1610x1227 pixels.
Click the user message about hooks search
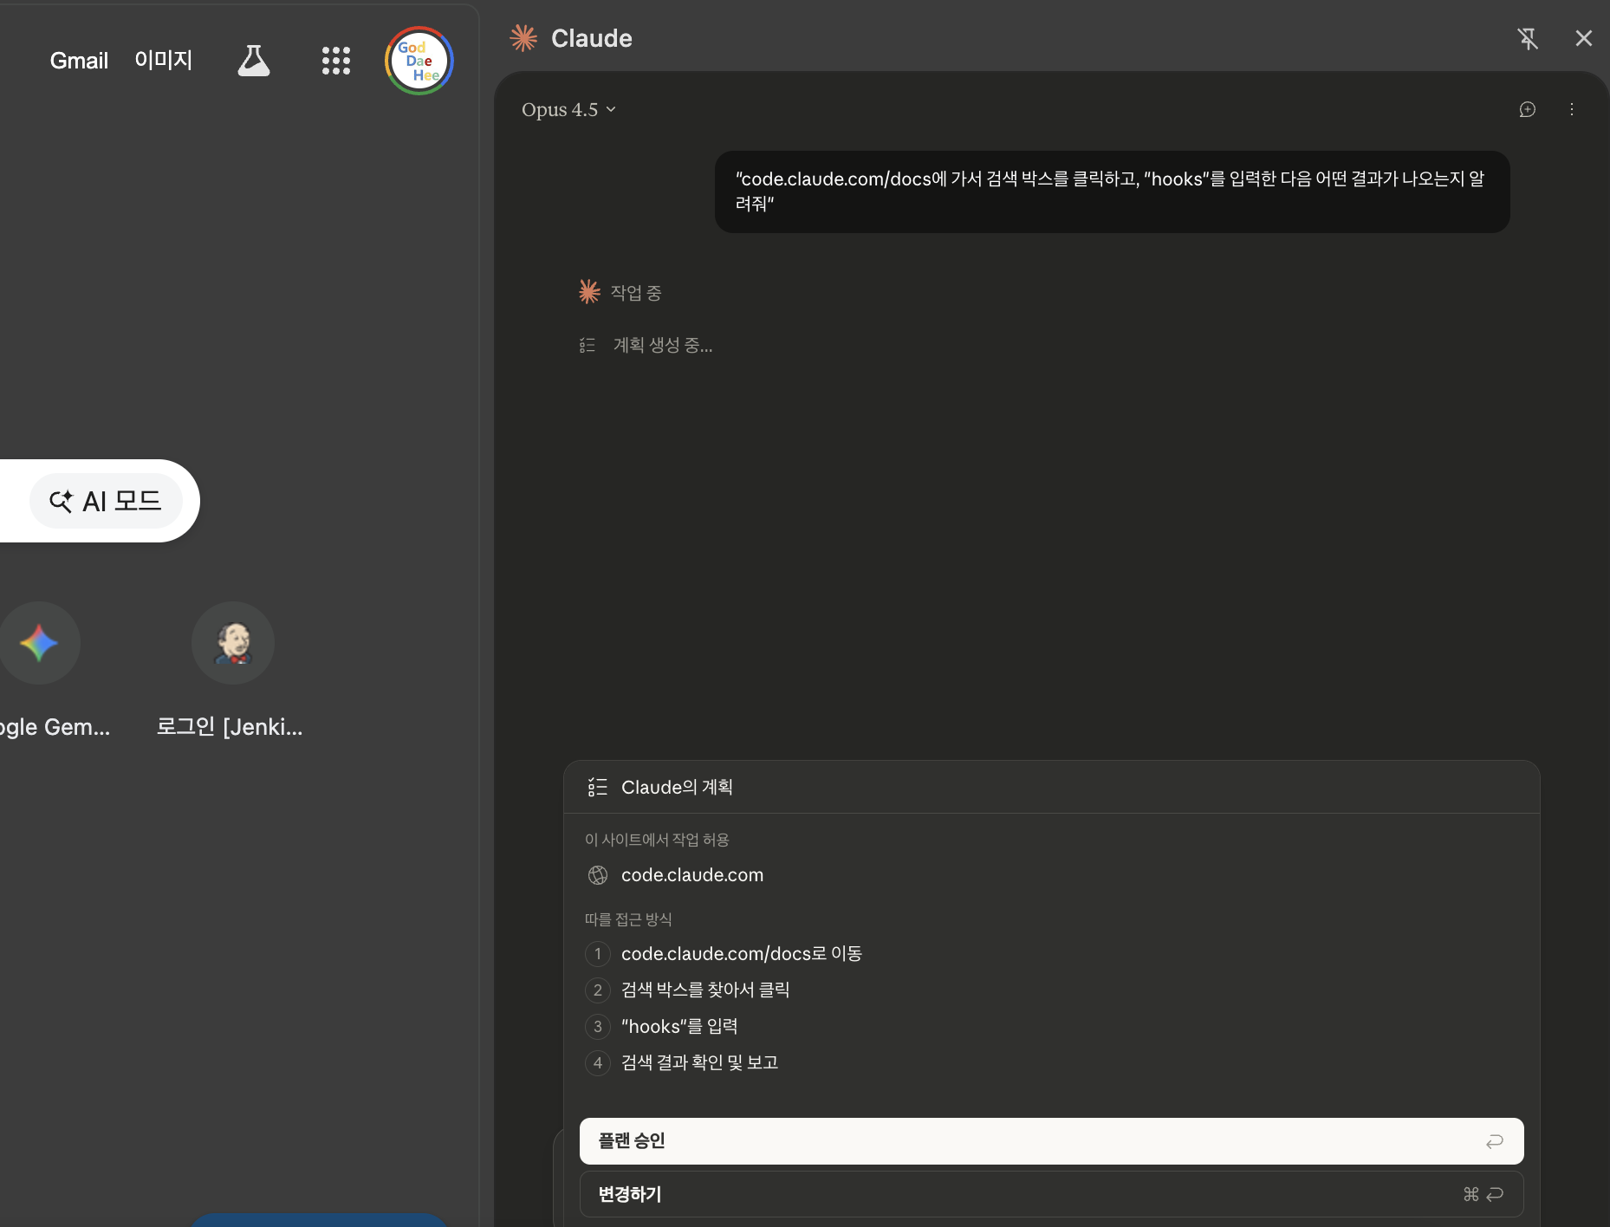1112,192
